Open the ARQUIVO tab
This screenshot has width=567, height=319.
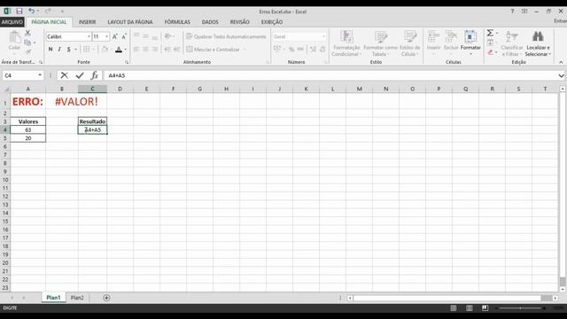coord(12,22)
